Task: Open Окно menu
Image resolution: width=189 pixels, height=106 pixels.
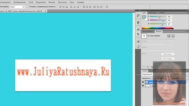Action: click(72, 2)
